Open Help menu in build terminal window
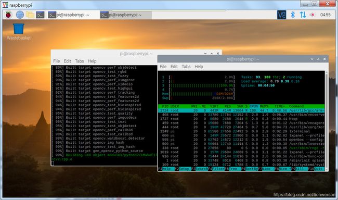This screenshot has width=338, height=200. point(92,61)
